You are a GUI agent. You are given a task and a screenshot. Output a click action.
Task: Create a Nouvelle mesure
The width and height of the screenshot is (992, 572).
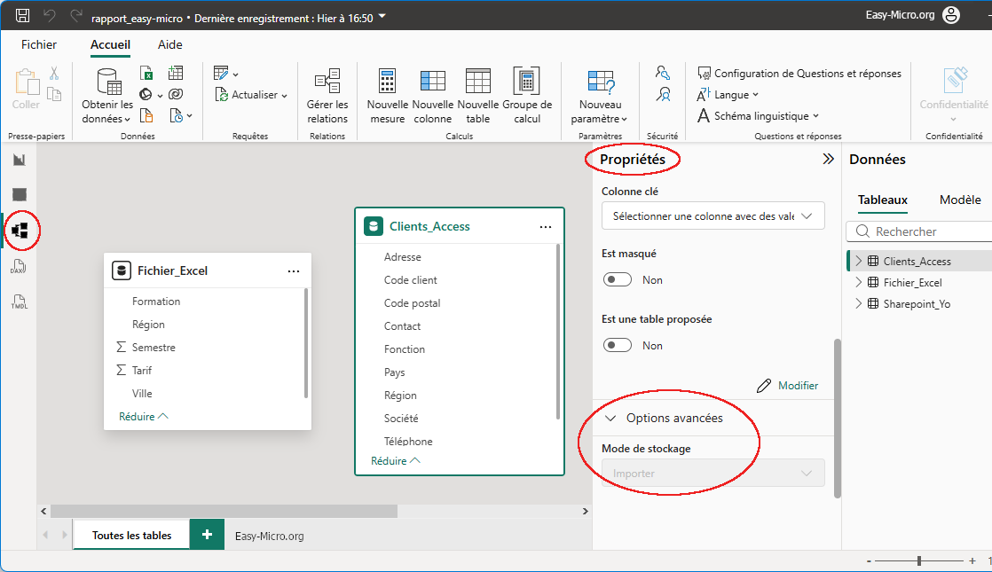387,82
